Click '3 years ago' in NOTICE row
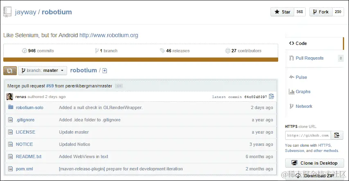The height and width of the screenshot is (181, 349). [x=261, y=144]
